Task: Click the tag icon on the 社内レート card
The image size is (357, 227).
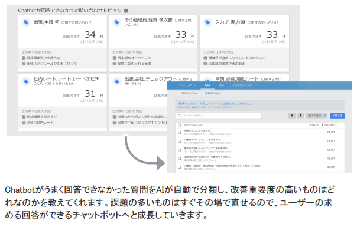Action: 26,81
